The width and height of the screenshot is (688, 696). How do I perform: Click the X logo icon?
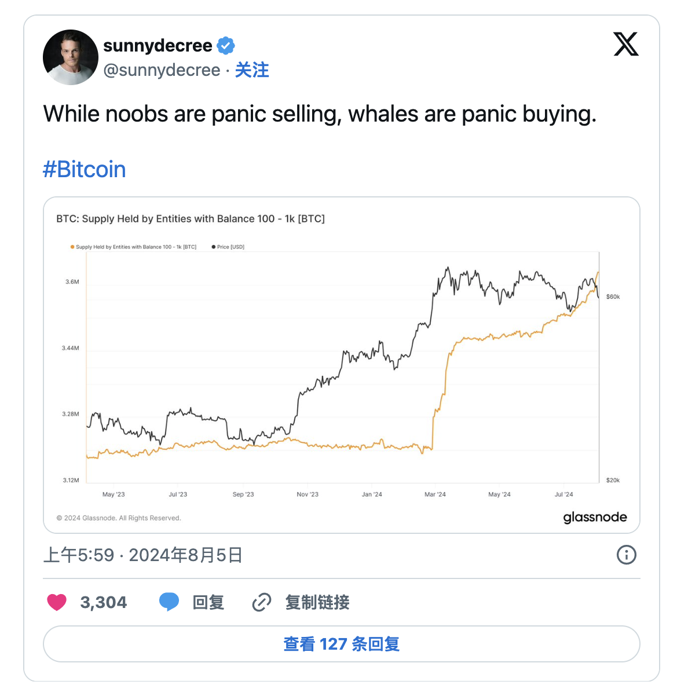click(x=625, y=45)
